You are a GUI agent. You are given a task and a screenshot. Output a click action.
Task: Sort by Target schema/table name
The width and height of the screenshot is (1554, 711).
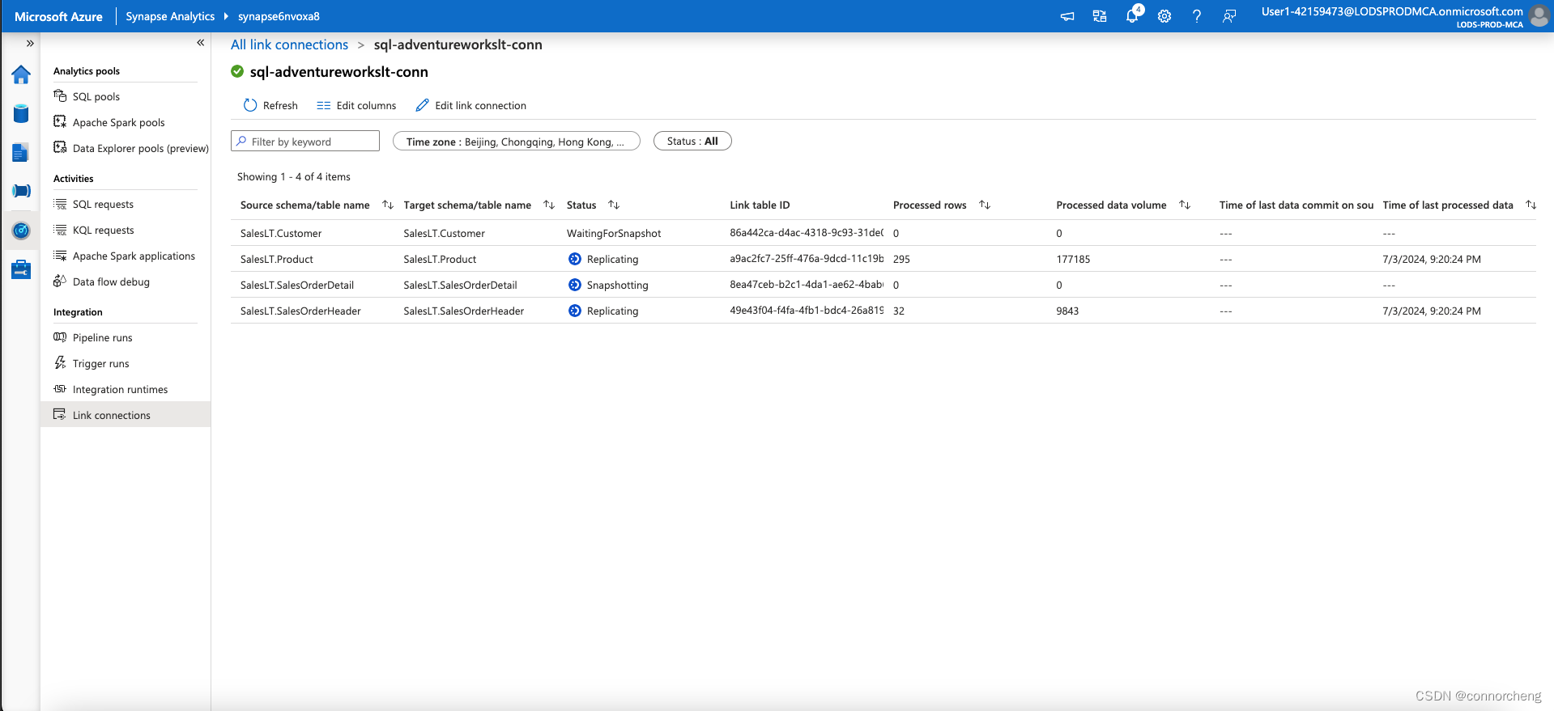pos(549,205)
